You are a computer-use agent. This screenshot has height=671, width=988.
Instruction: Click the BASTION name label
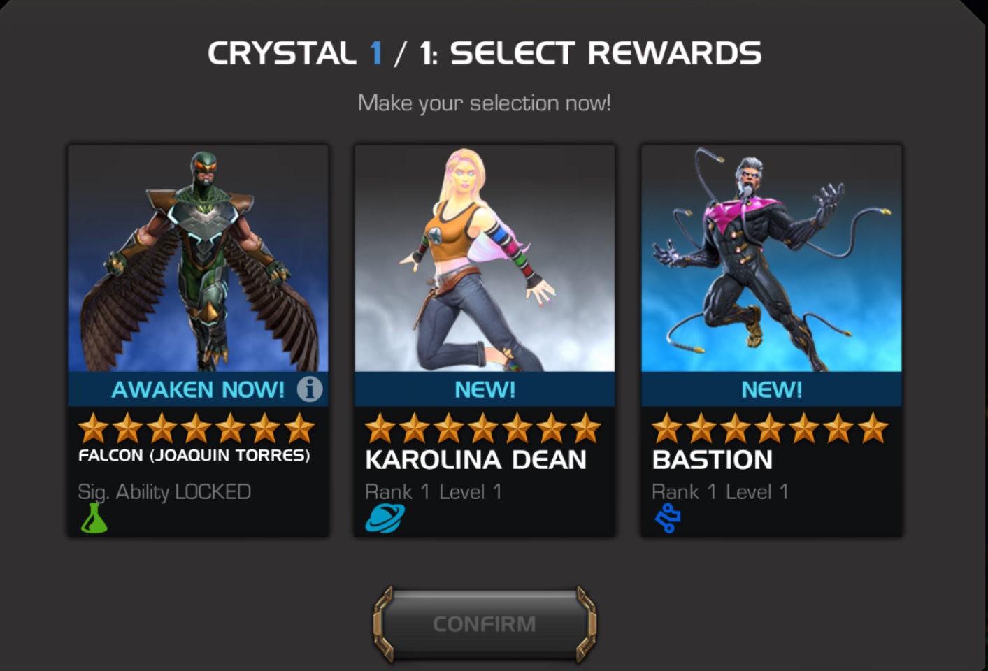(x=712, y=460)
